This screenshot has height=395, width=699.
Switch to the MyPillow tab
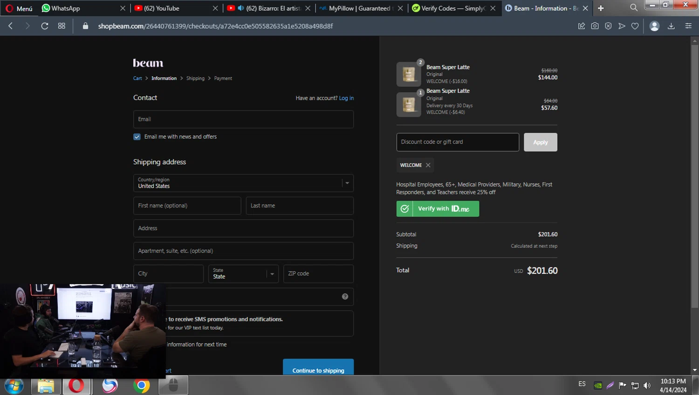(361, 8)
